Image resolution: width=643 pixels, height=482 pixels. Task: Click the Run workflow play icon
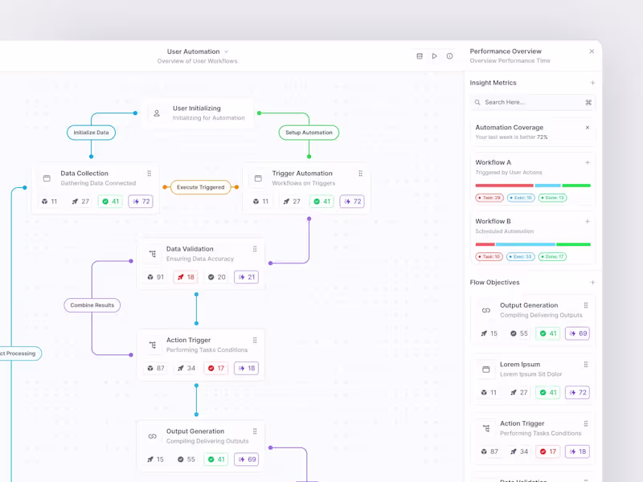(x=435, y=56)
